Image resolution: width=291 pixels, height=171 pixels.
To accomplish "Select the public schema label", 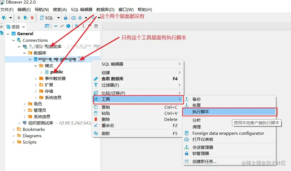I will 56,72.
